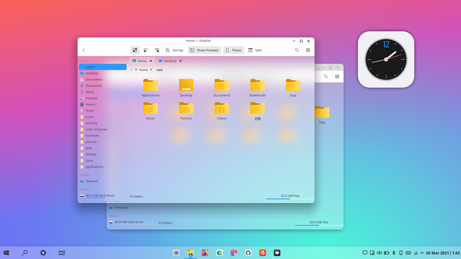This screenshot has width=461, height=259.
Task: Click the 20.0 GiB free space bar
Action: tap(290, 199)
